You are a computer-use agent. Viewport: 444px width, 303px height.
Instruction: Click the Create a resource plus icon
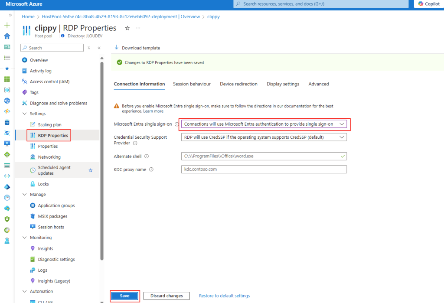tap(7, 25)
